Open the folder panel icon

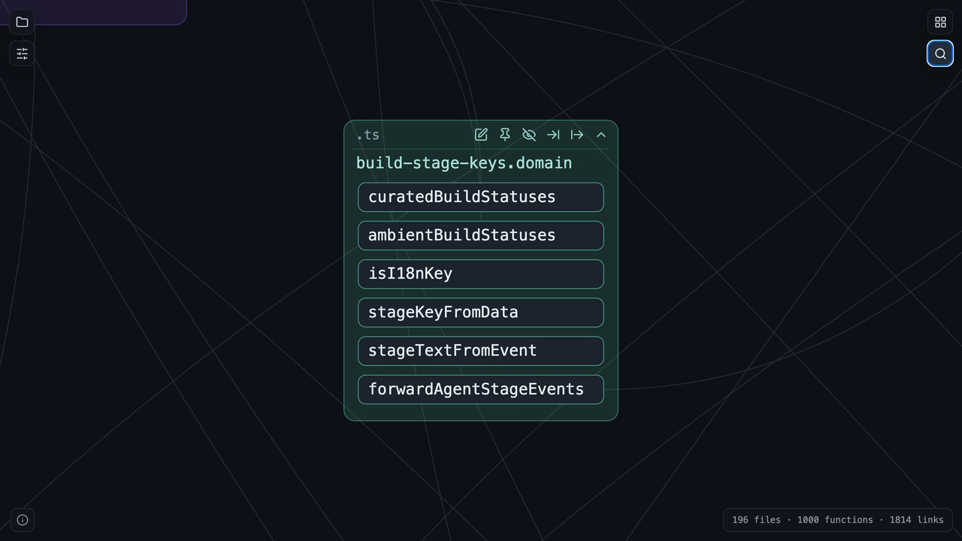22,22
